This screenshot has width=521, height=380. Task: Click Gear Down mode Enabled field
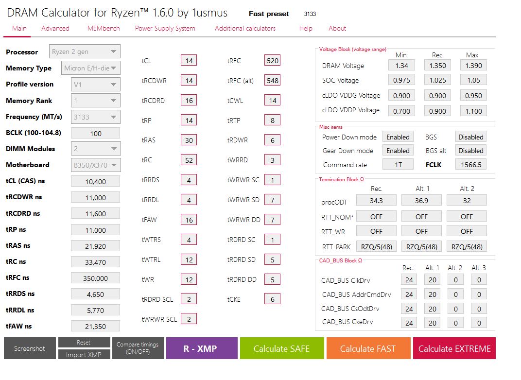pos(398,151)
